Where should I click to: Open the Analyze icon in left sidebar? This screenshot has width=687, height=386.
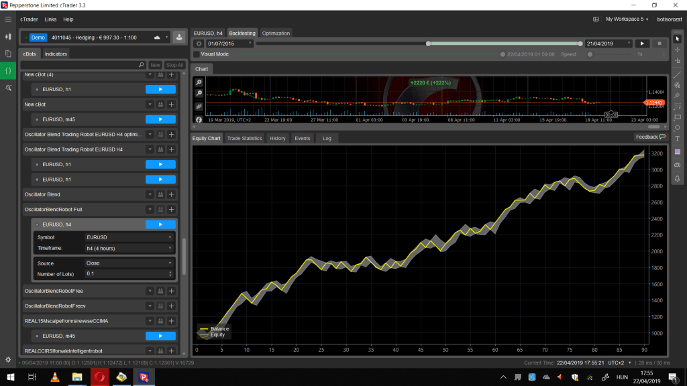(x=8, y=87)
